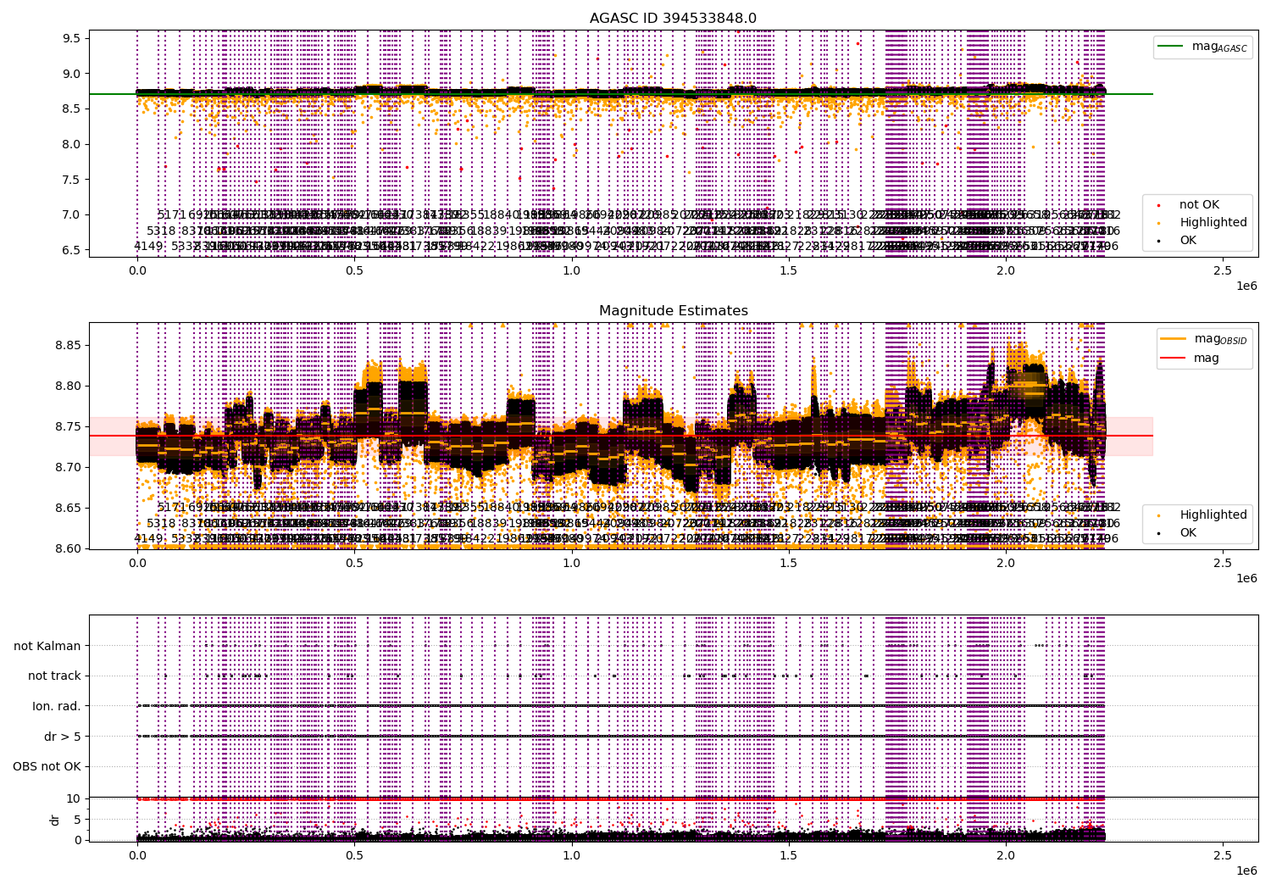
Task: Click the '9.0' y-axis tick label
Action: (72, 74)
